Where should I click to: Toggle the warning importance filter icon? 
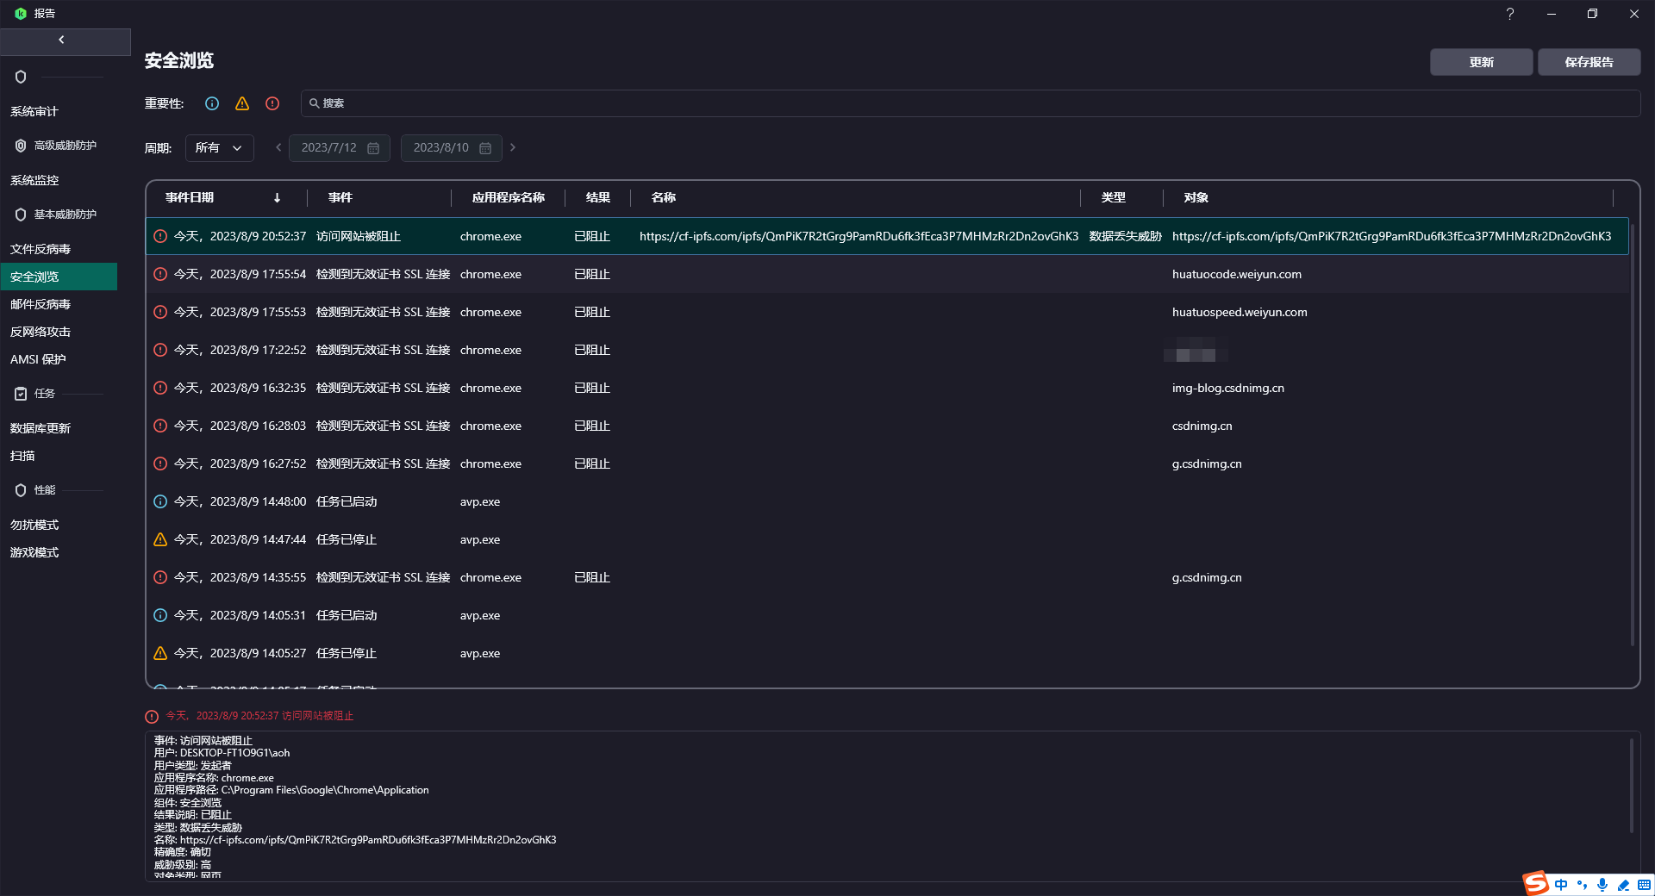click(242, 103)
